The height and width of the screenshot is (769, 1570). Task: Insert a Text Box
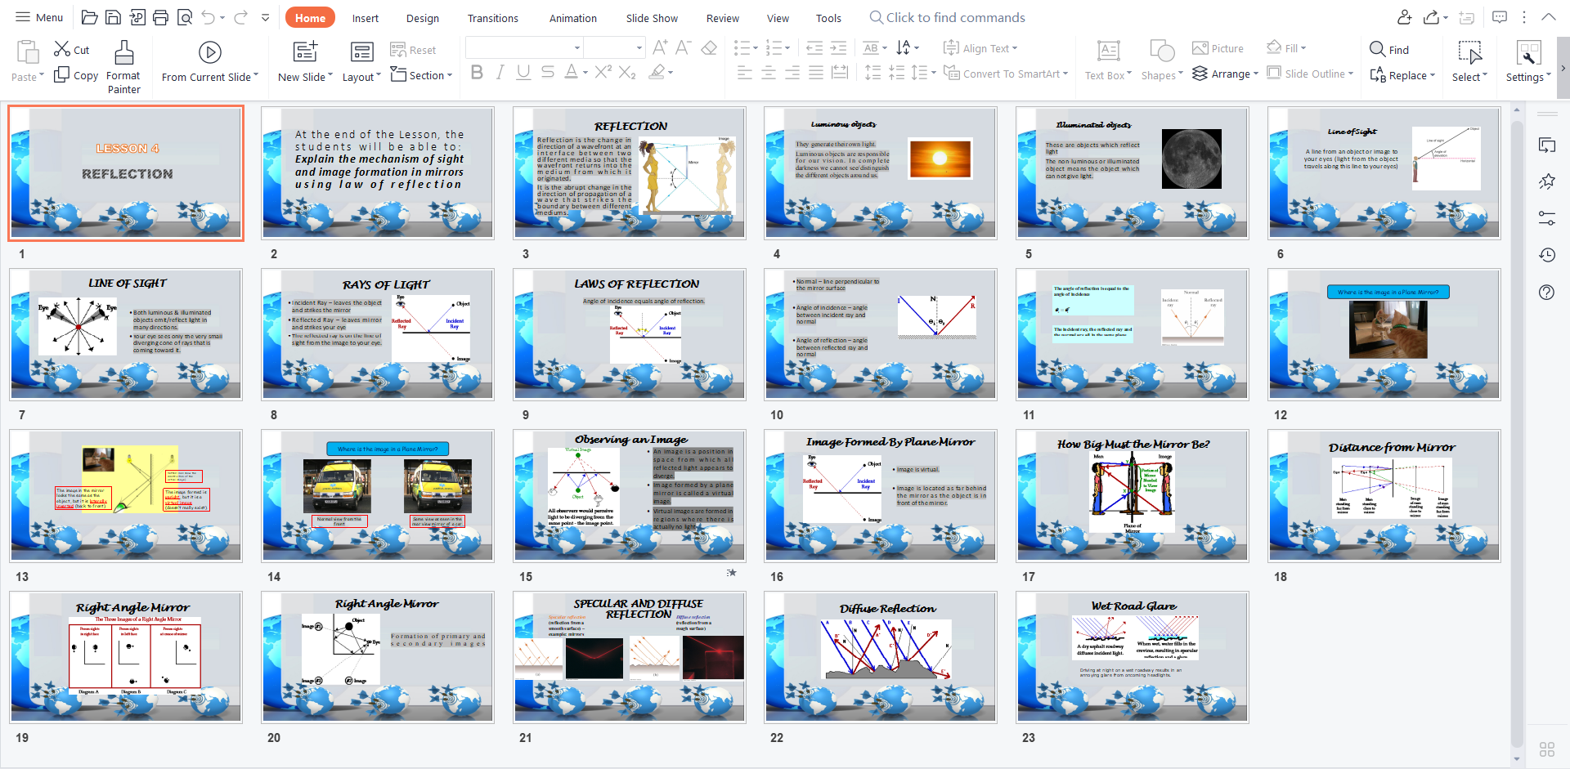(x=1109, y=60)
